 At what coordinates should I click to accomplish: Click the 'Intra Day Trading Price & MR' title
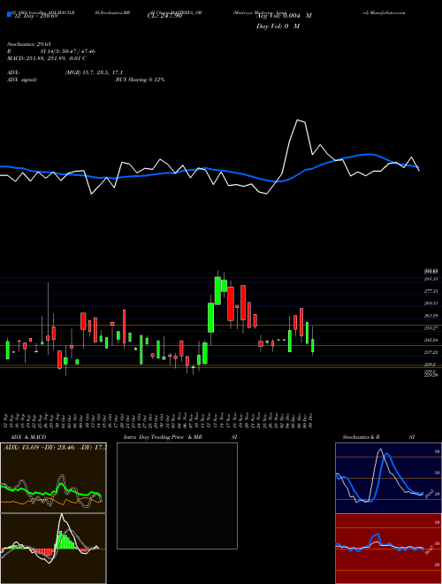pos(163,437)
